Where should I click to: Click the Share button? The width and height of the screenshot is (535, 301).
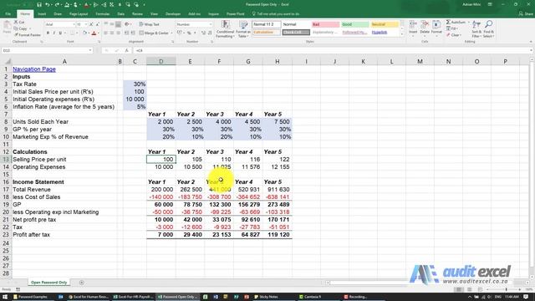[526, 14]
